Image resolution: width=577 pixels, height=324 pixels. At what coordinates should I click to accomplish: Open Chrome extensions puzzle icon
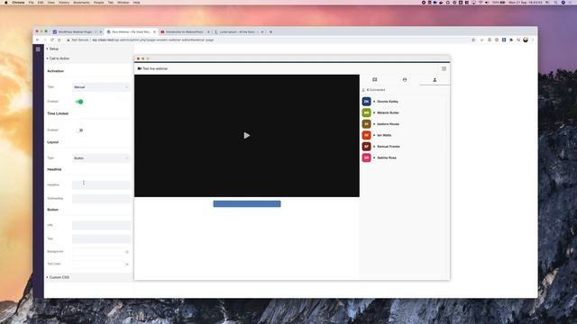[511, 40]
